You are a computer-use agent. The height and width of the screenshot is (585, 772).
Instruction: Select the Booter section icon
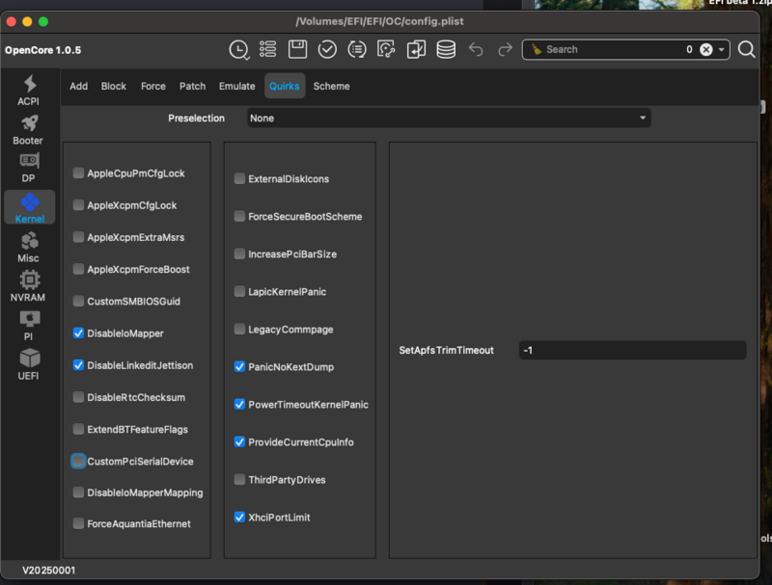pyautogui.click(x=29, y=130)
